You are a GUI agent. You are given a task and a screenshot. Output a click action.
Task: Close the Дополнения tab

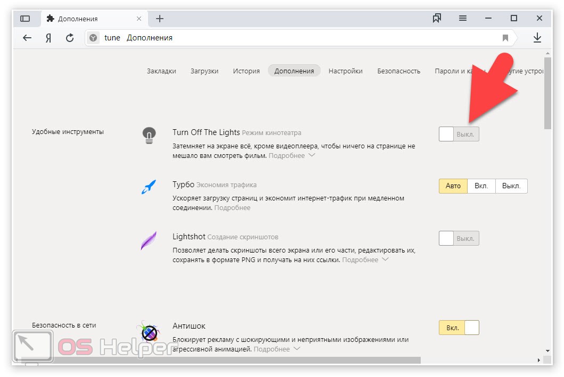point(139,19)
